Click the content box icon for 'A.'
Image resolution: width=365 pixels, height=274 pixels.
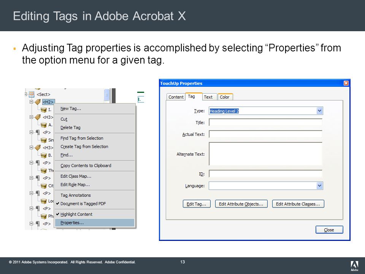click(x=44, y=125)
